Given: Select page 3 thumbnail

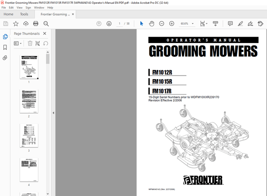Looking at the screenshot, I should (x=29, y=136).
